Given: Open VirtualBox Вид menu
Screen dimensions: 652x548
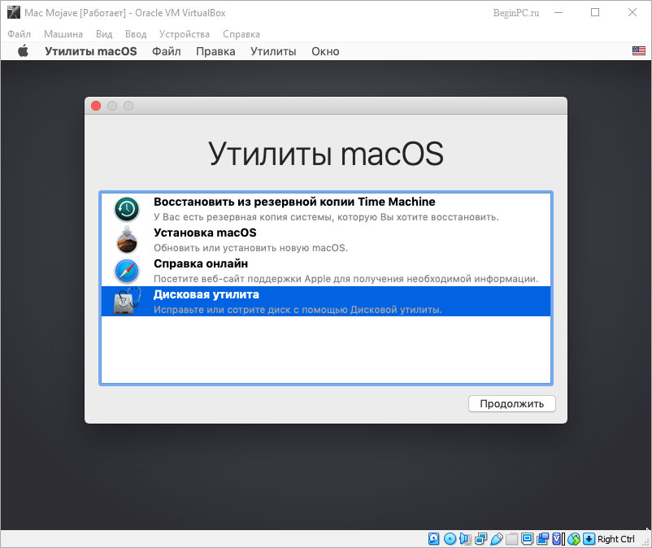Looking at the screenshot, I should [x=104, y=34].
